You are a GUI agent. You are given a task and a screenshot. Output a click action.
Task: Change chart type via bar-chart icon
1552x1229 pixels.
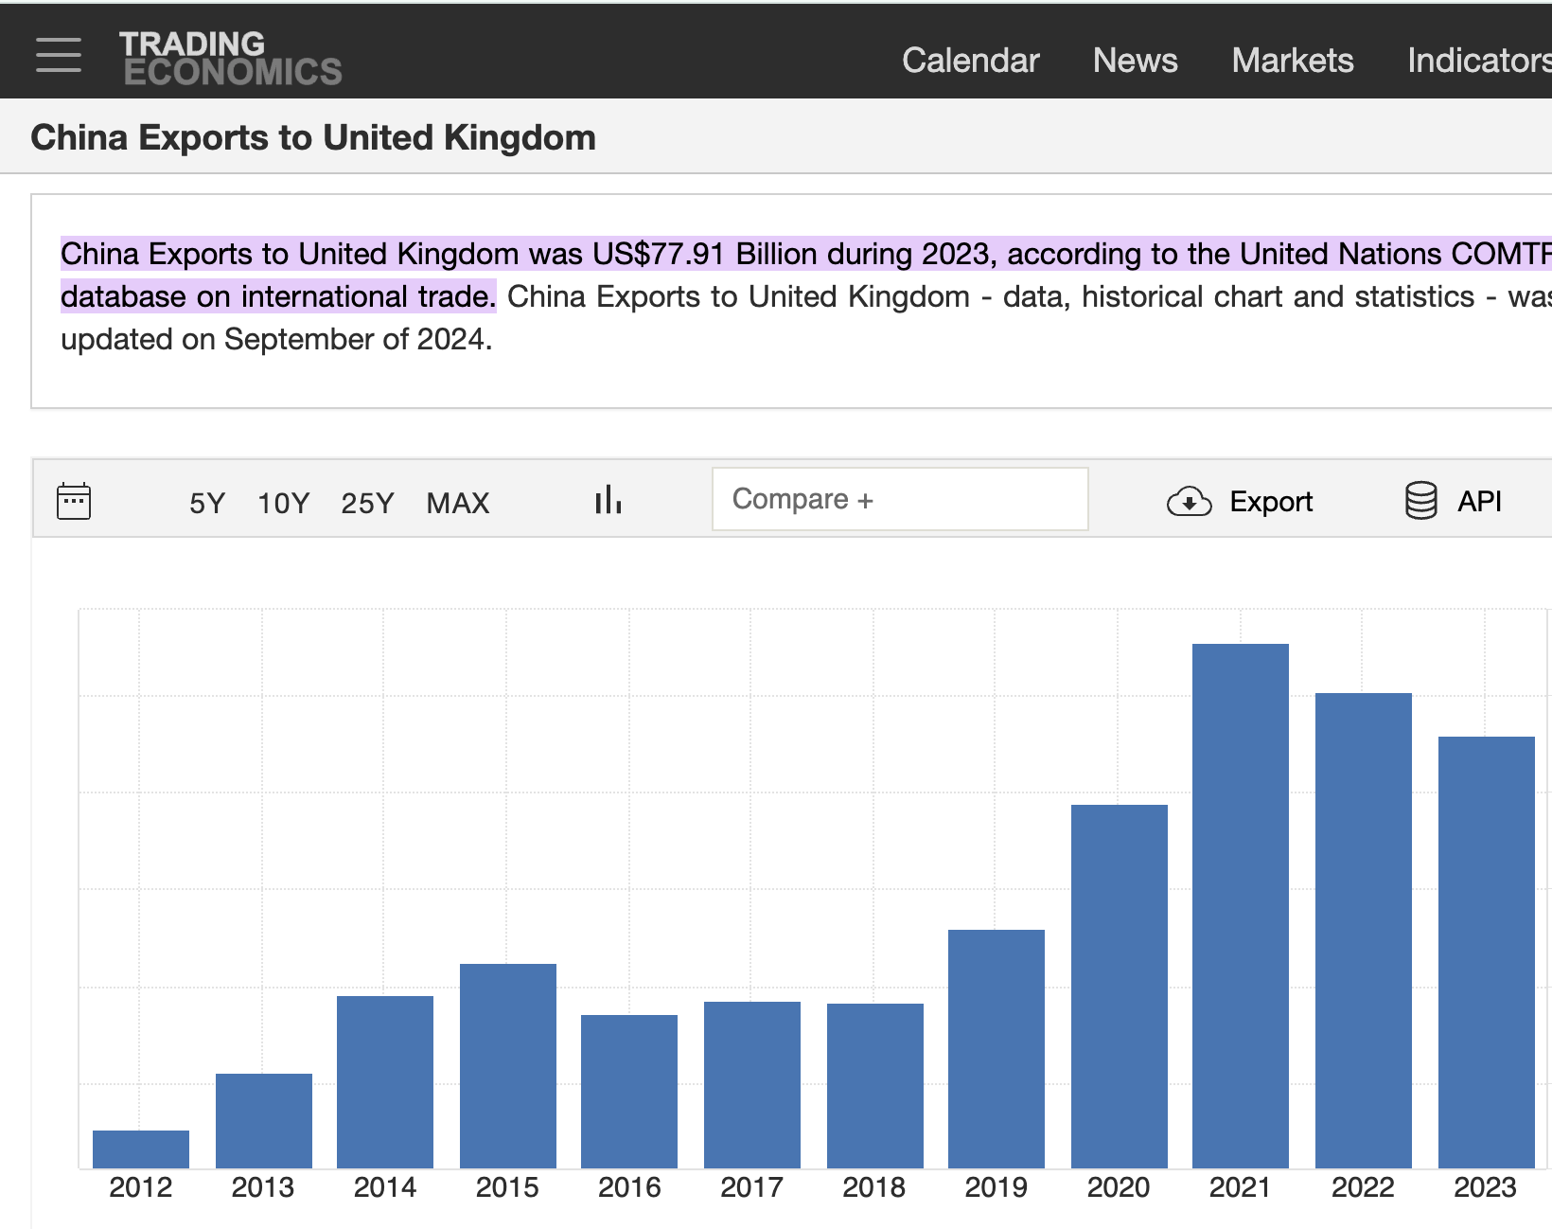(608, 499)
